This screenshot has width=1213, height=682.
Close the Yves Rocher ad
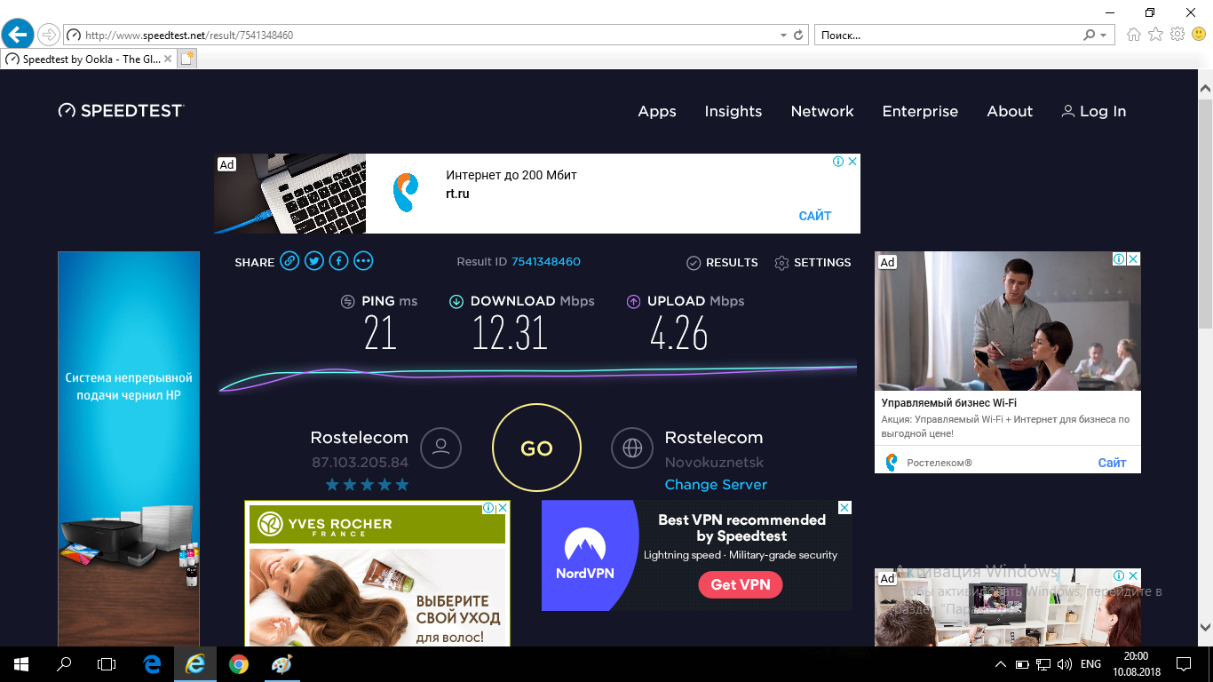click(503, 508)
